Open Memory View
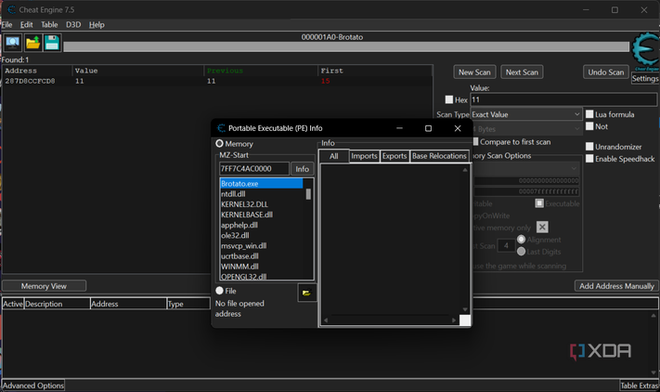 tap(44, 286)
